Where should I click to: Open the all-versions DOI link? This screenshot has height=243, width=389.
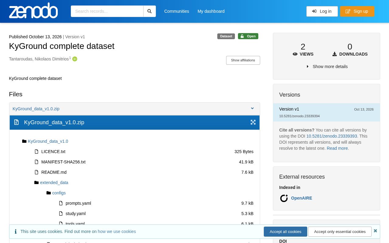click(x=332, y=136)
